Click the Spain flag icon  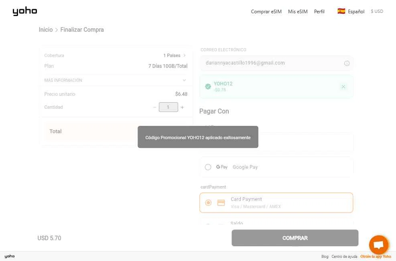click(341, 11)
